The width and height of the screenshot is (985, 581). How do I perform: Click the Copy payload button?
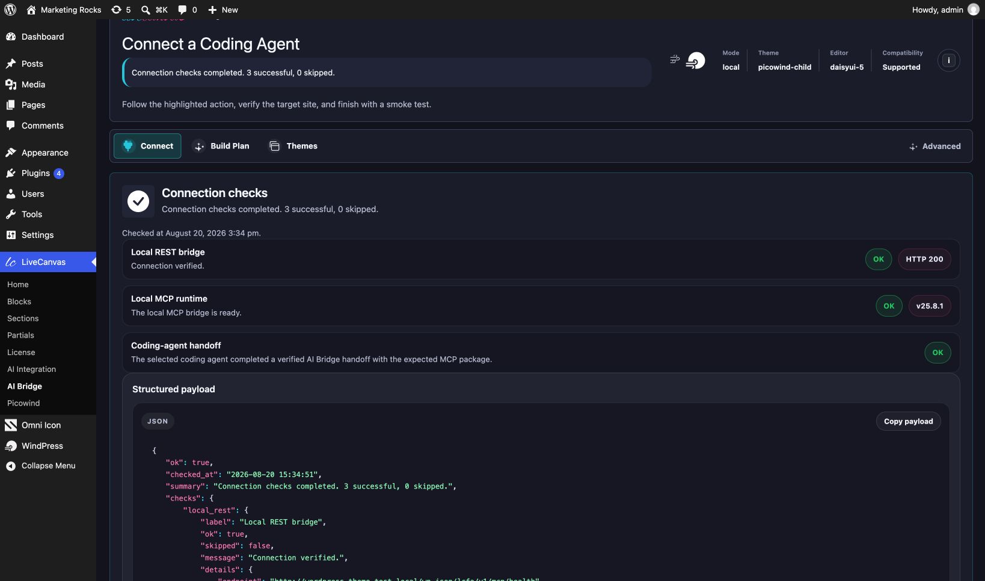[908, 421]
